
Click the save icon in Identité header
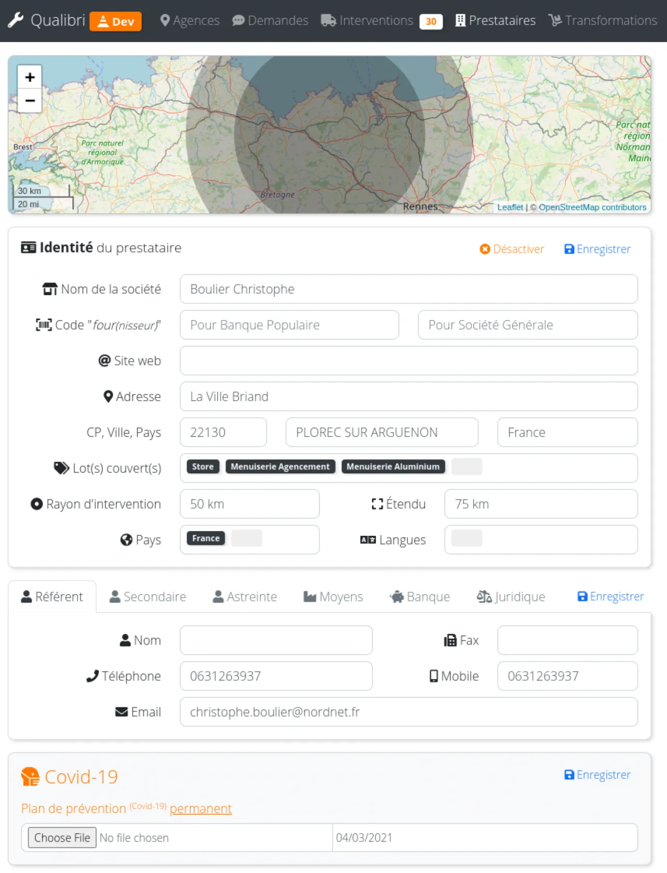point(569,249)
